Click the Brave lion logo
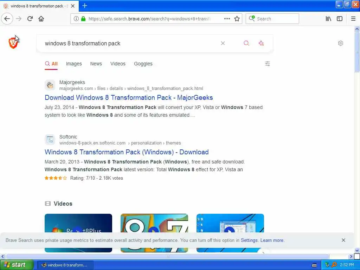360x270 pixels. tap(13, 43)
